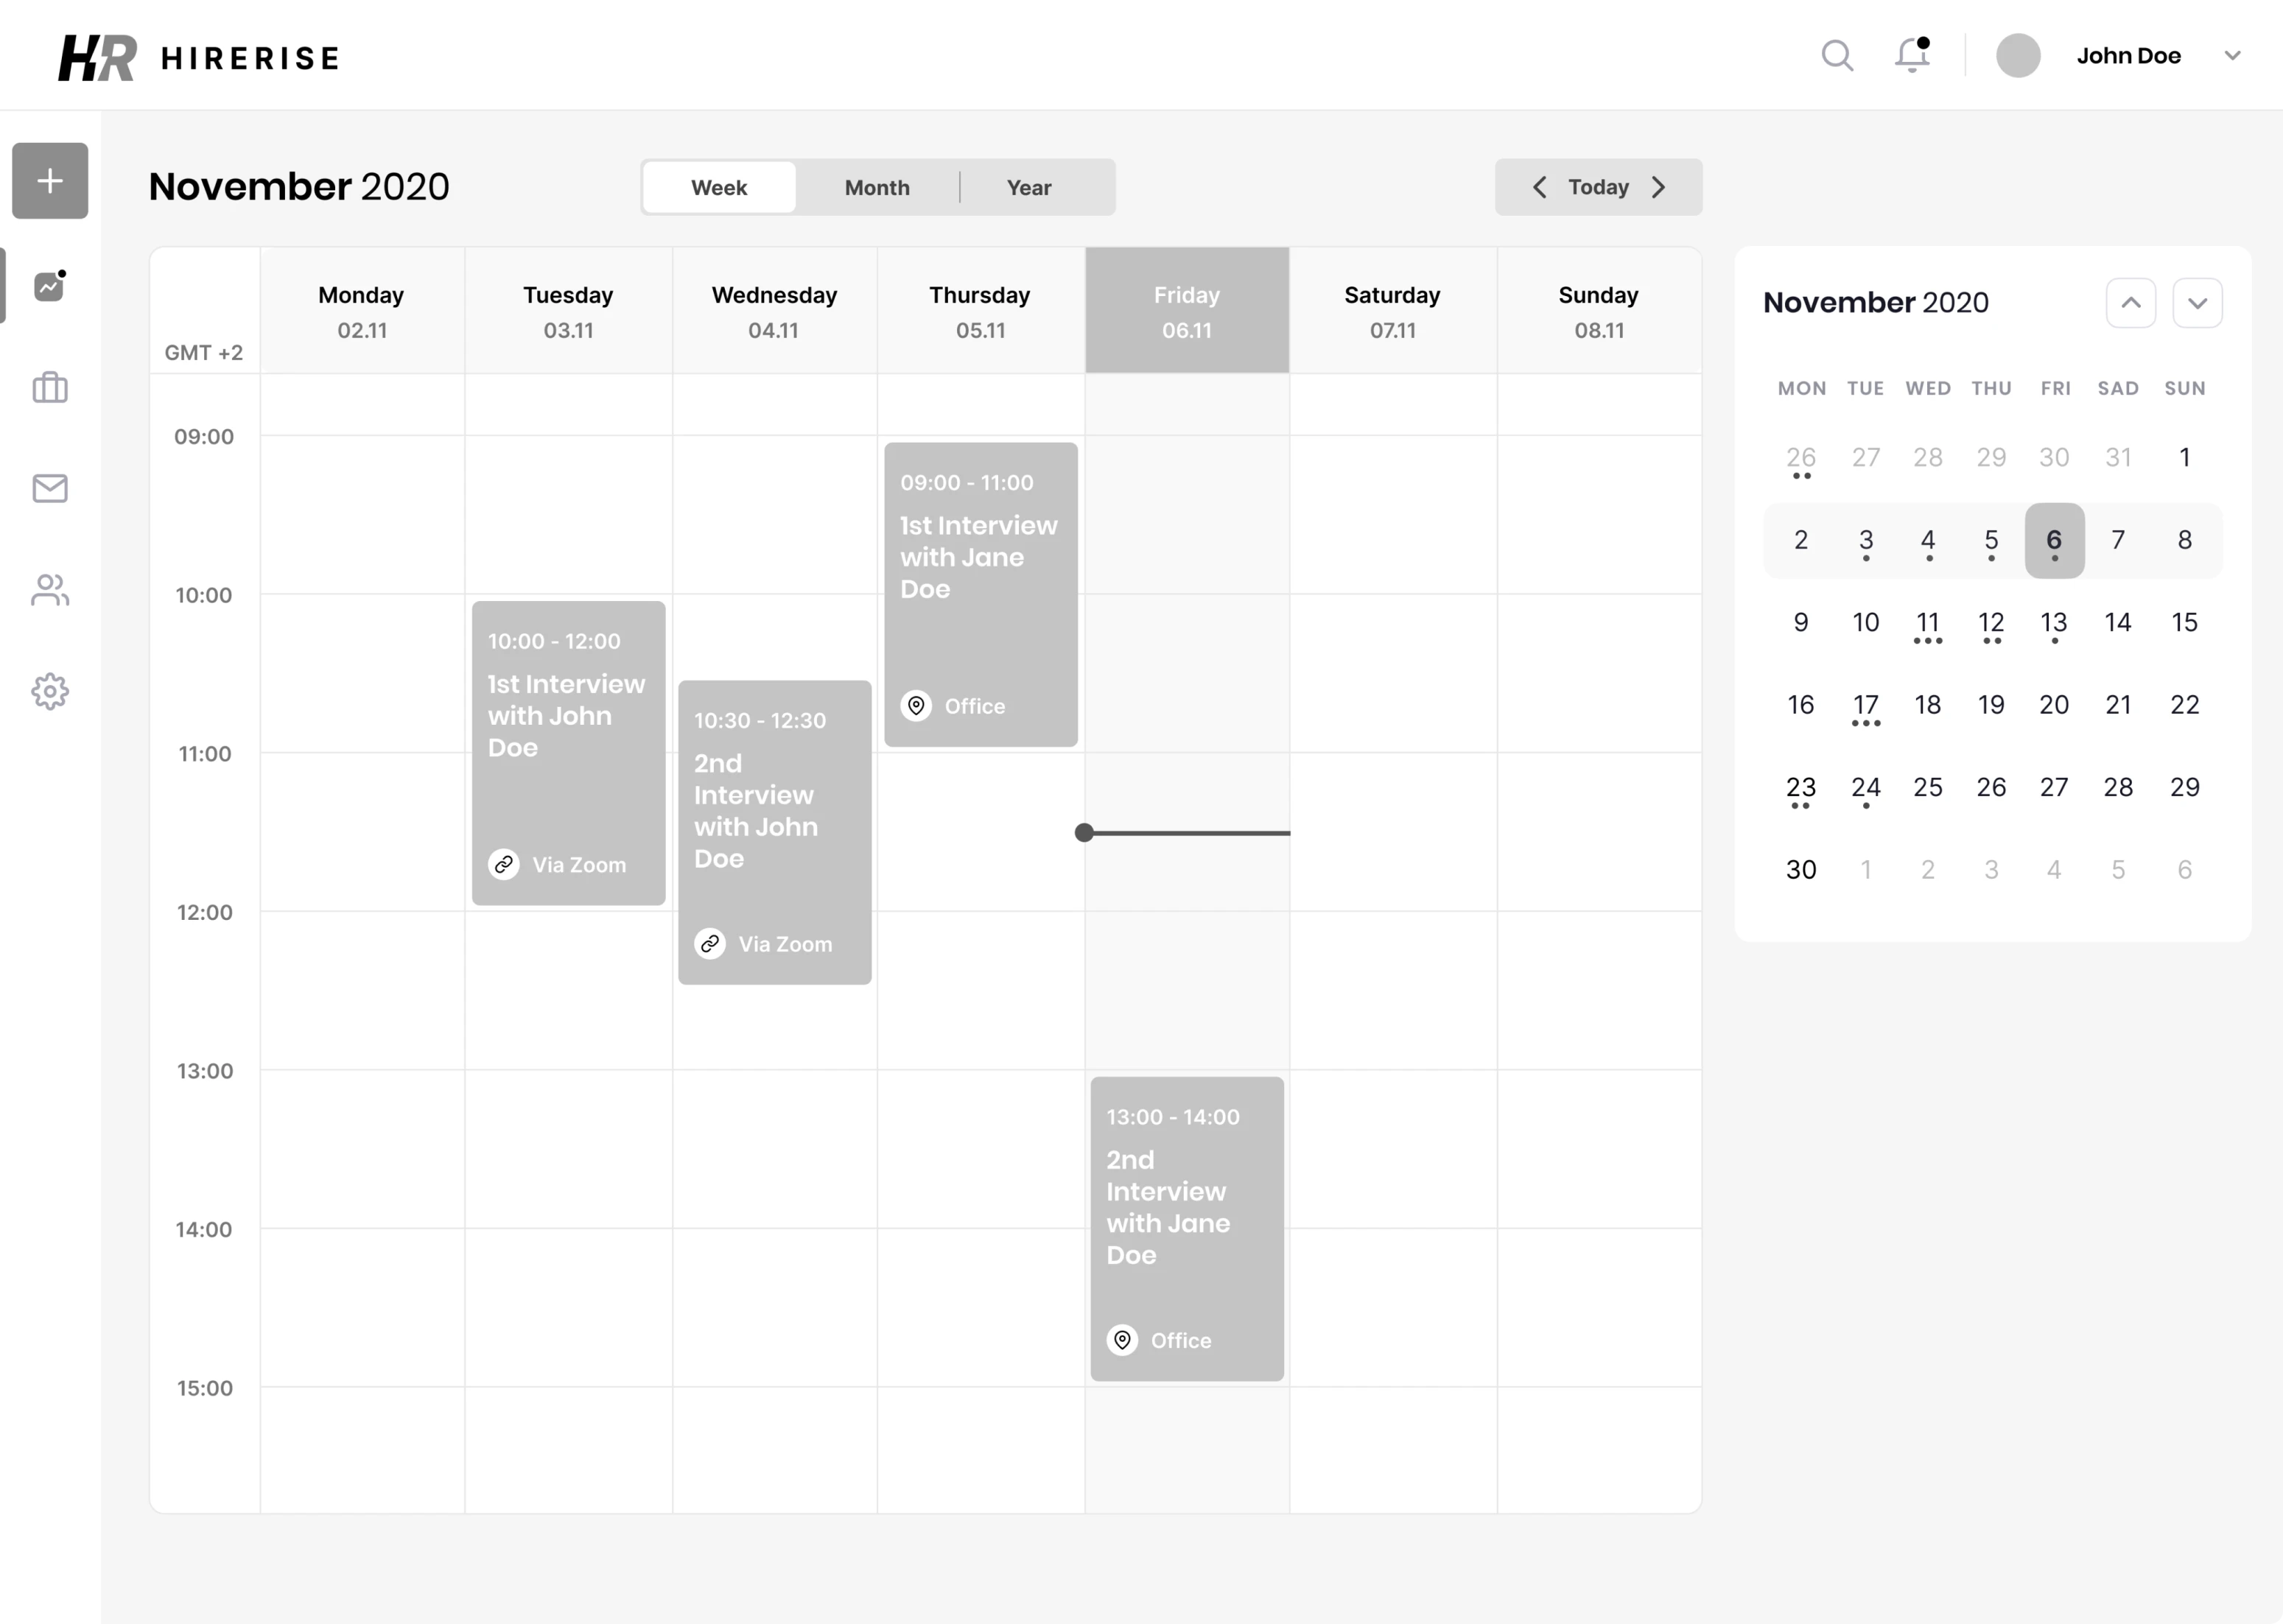The height and width of the screenshot is (1624, 2283).
Task: Open the jobs briefcase icon in sidebar
Action: coord(49,388)
